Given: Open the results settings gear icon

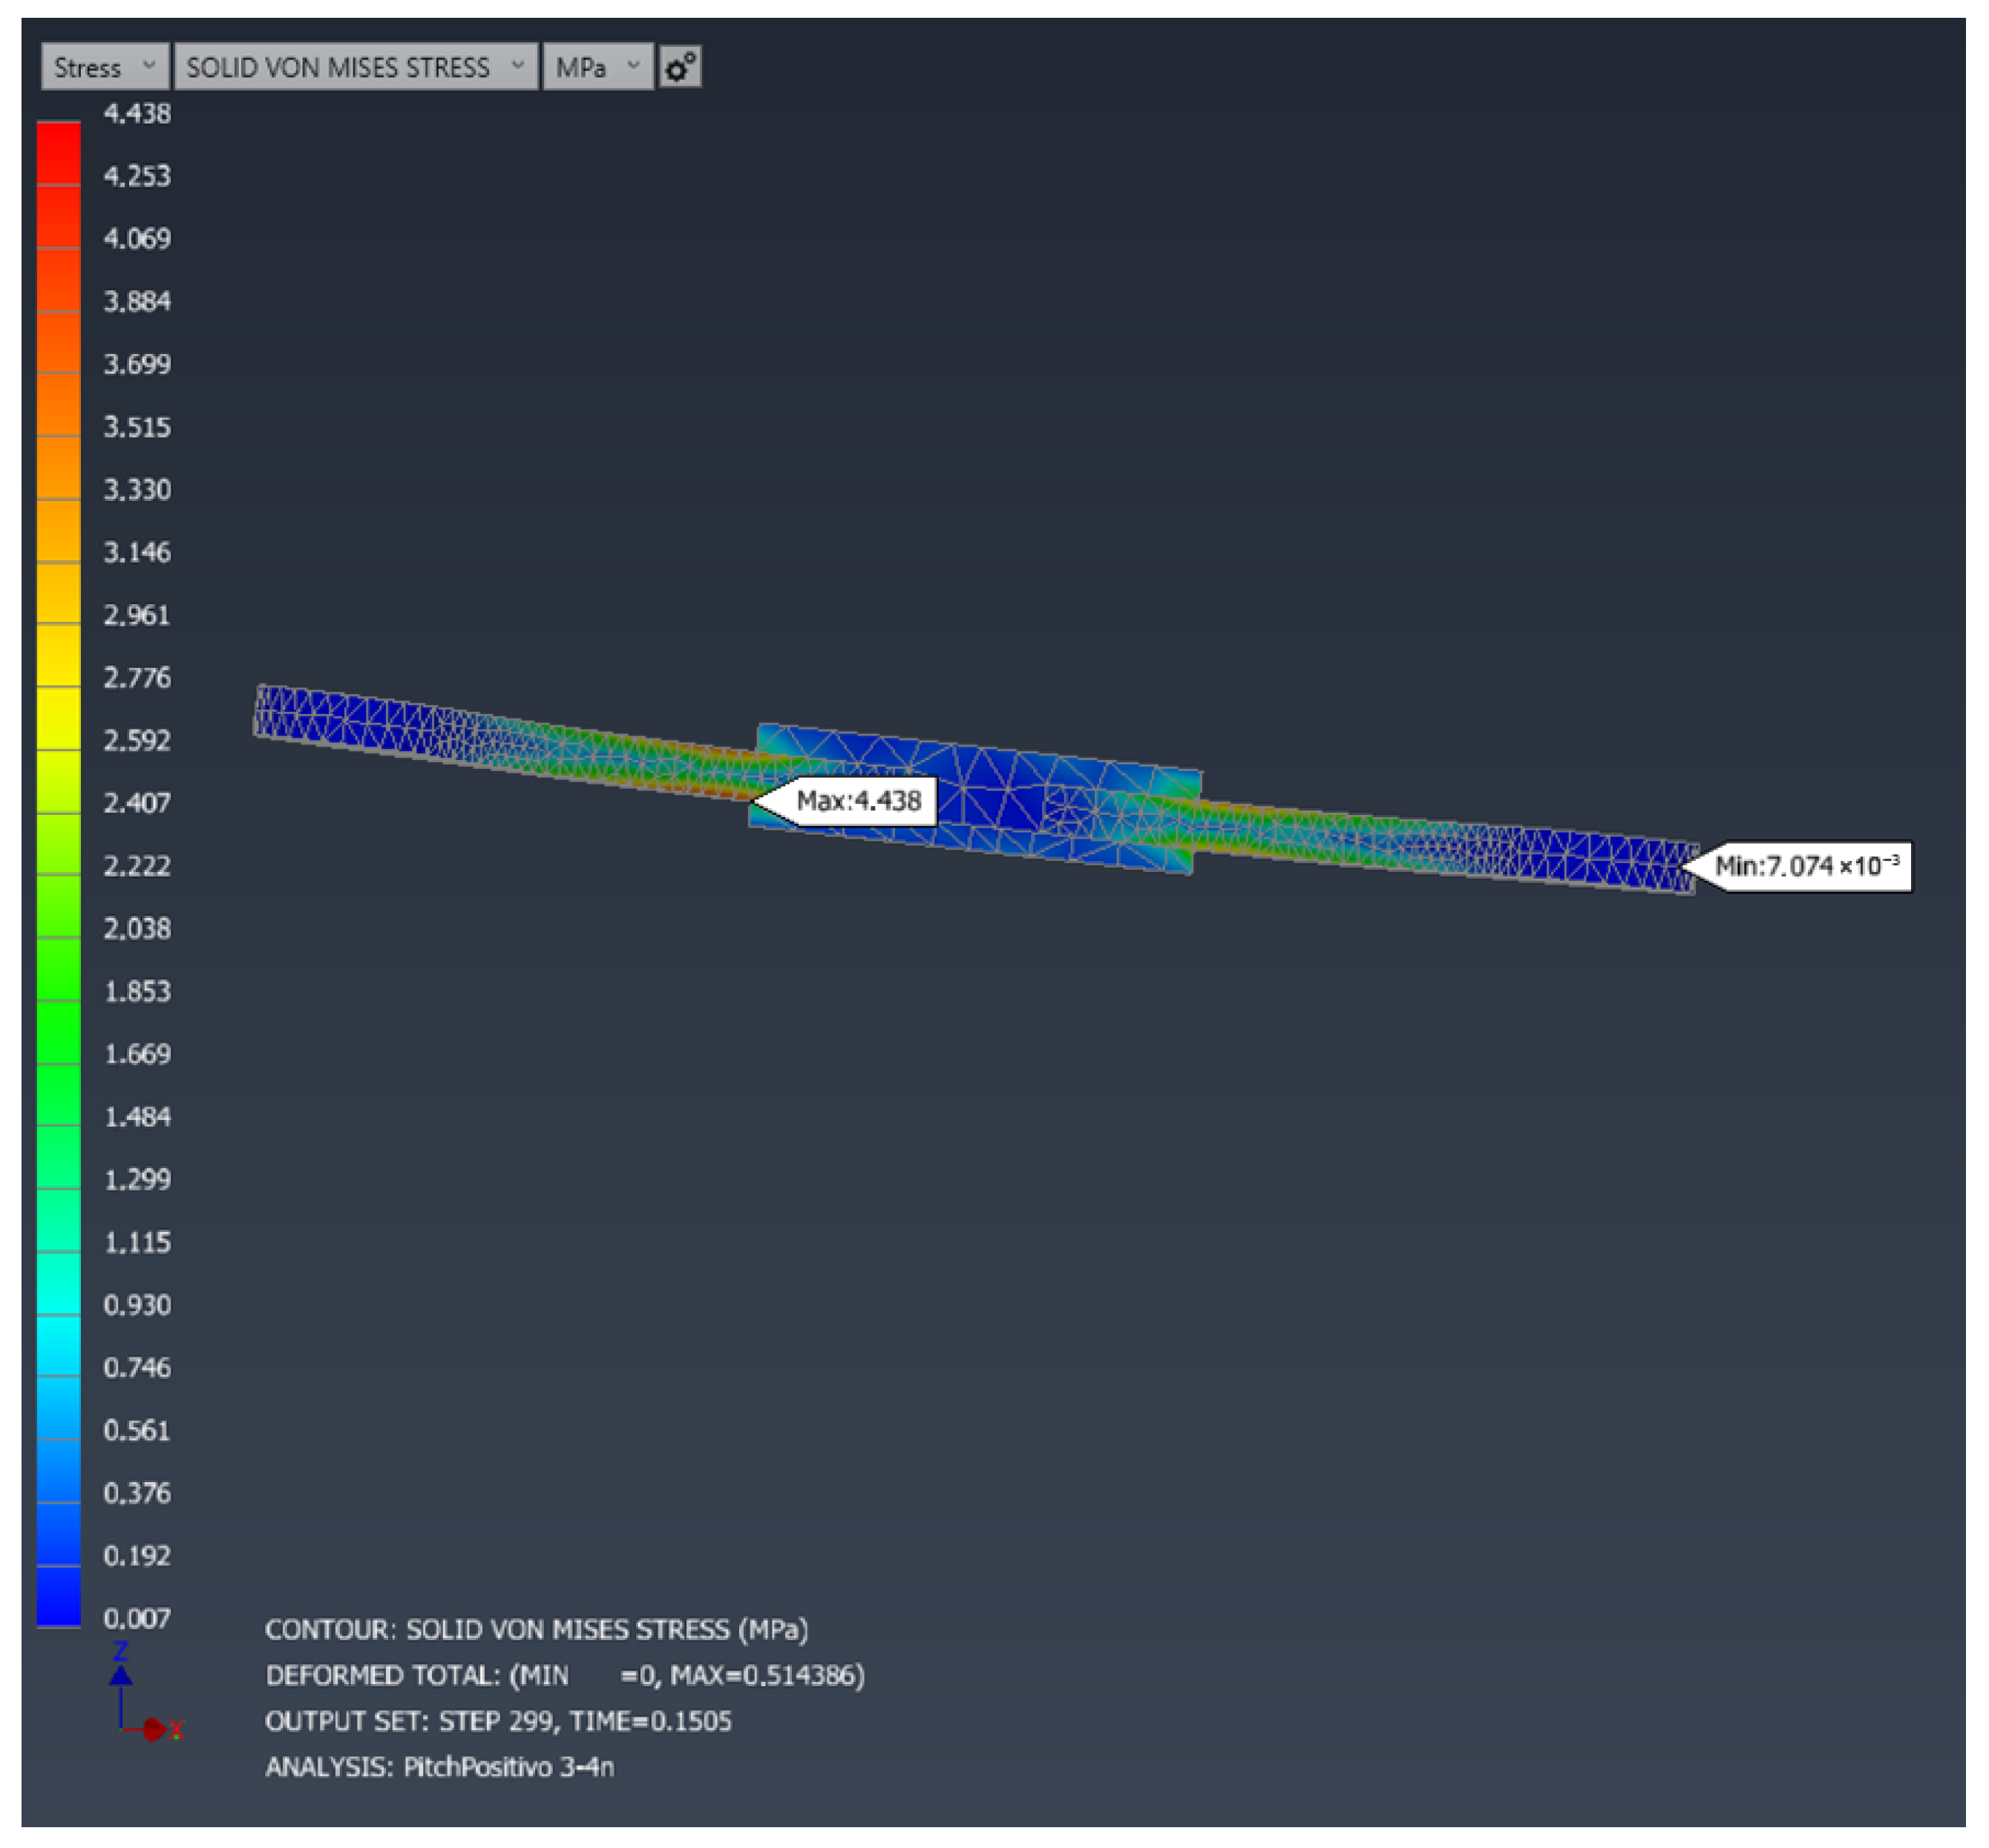Looking at the screenshot, I should pyautogui.click(x=680, y=67).
